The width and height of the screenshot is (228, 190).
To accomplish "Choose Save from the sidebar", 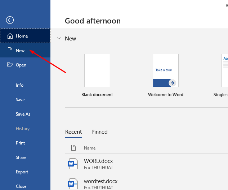I will (x=25, y=99).
